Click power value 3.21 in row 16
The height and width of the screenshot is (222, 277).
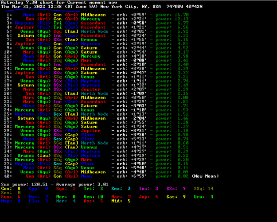pos(183,77)
